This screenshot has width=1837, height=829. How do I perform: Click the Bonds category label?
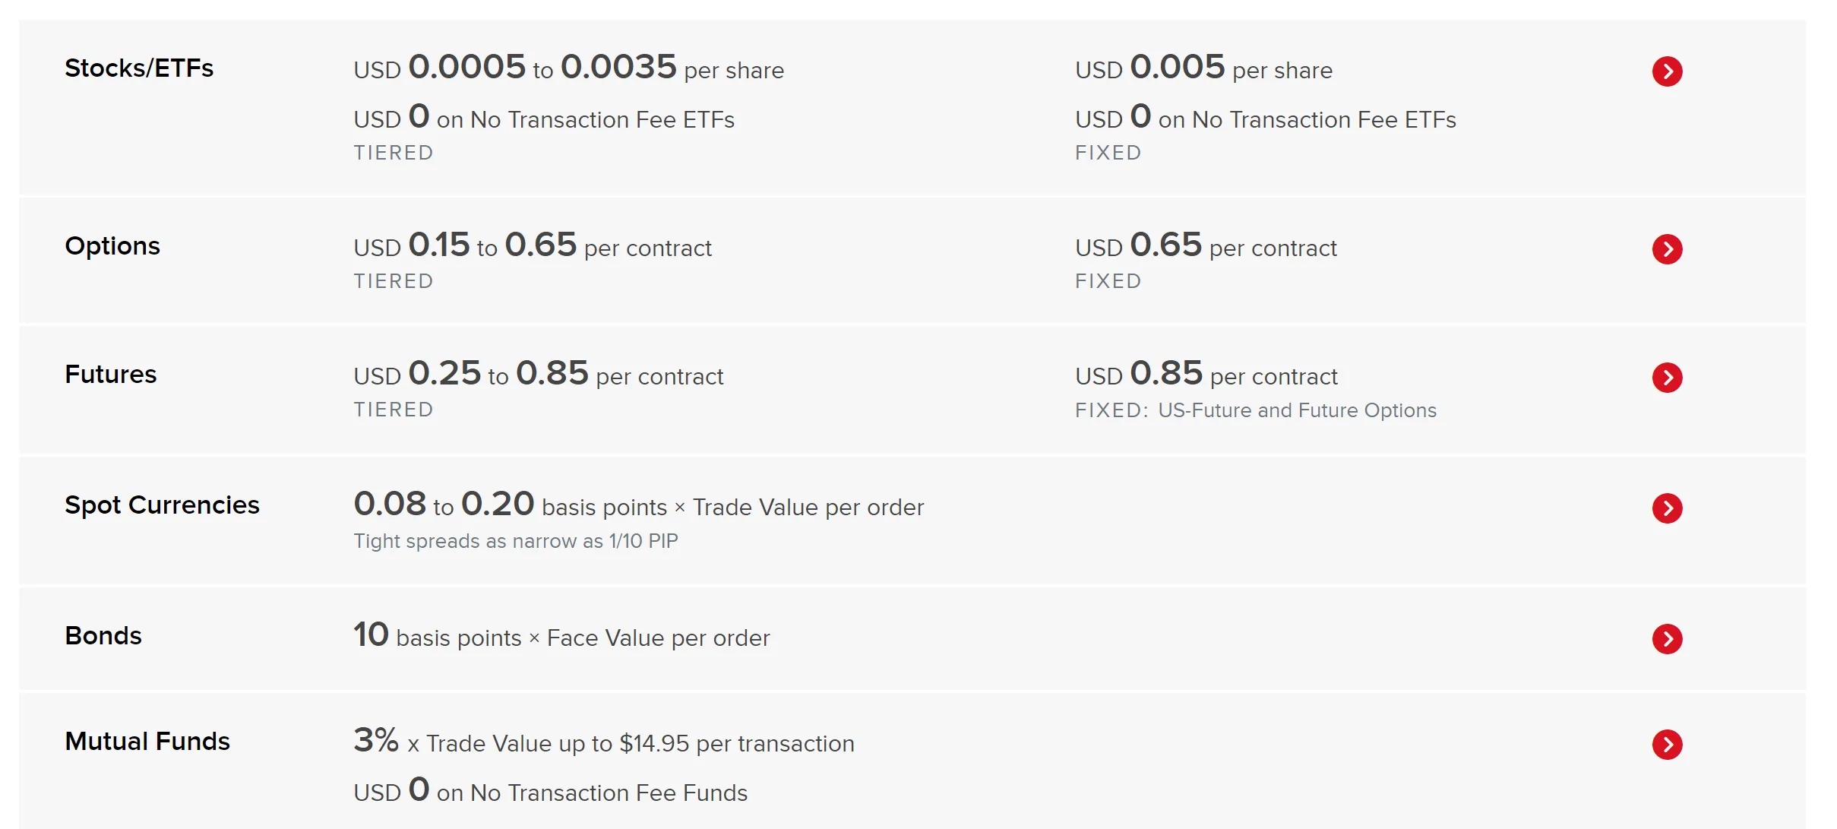(x=103, y=636)
